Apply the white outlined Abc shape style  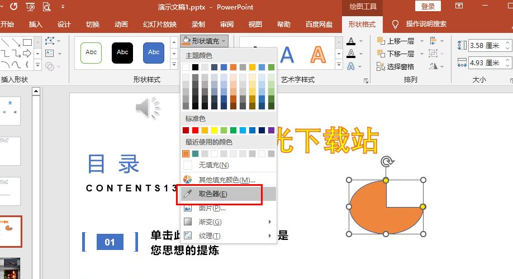[x=91, y=52]
